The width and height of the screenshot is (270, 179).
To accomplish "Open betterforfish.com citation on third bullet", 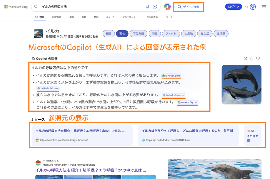I will click(173, 95).
